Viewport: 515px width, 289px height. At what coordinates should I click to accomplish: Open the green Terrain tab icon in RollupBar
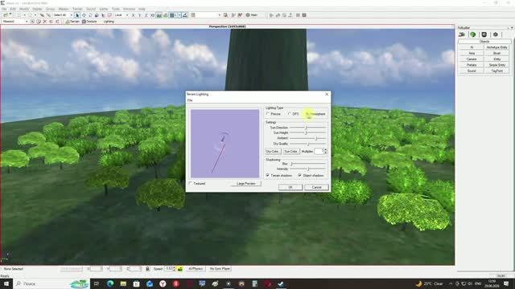pos(473,35)
